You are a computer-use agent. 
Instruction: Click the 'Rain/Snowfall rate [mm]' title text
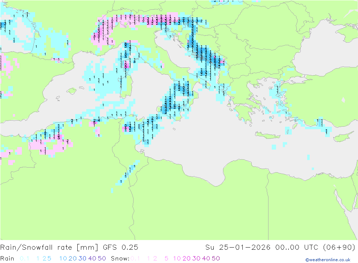(x=49, y=248)
